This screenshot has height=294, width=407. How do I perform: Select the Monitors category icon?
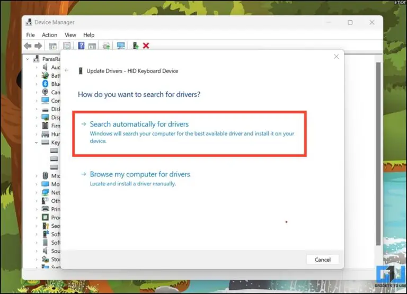pos(45,184)
